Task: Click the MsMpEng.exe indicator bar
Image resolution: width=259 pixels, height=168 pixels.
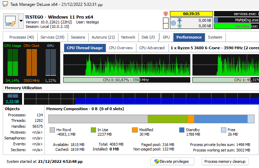Action: (237, 20)
